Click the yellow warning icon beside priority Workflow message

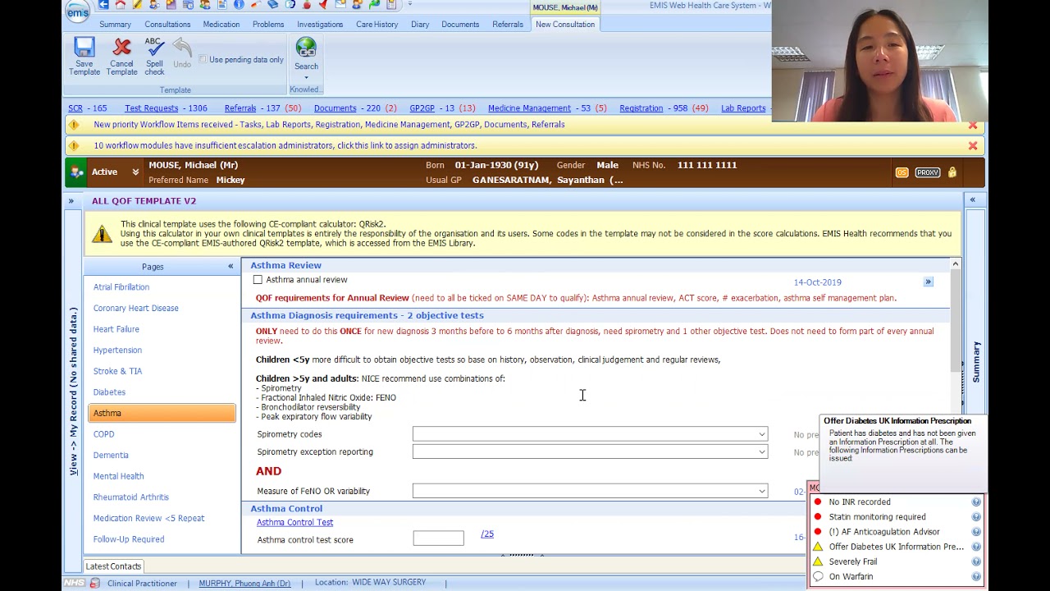click(x=74, y=125)
